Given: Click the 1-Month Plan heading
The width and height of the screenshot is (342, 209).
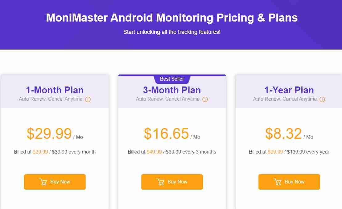Looking at the screenshot, I should [x=55, y=90].
